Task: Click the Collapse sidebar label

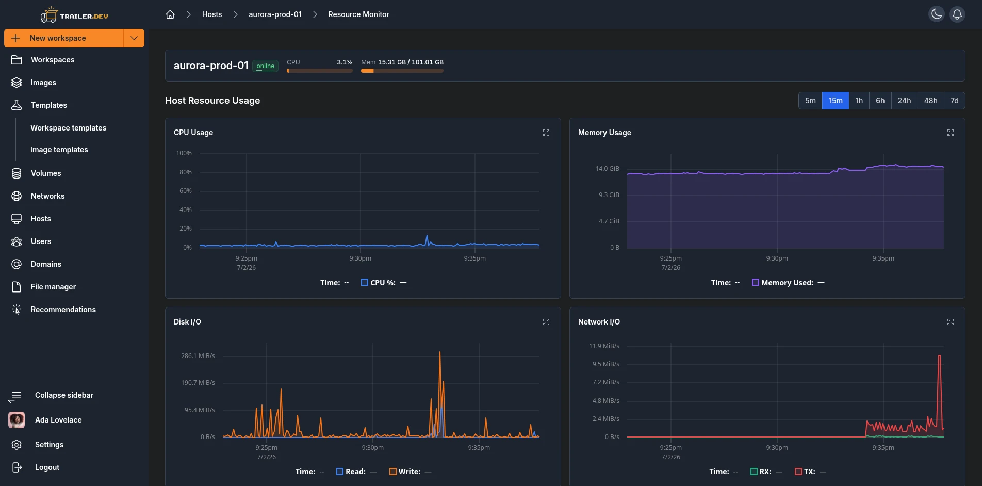Action: coord(64,395)
